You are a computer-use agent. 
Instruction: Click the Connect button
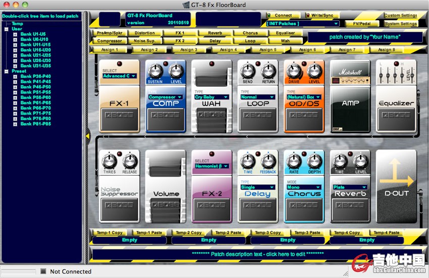[x=283, y=15]
